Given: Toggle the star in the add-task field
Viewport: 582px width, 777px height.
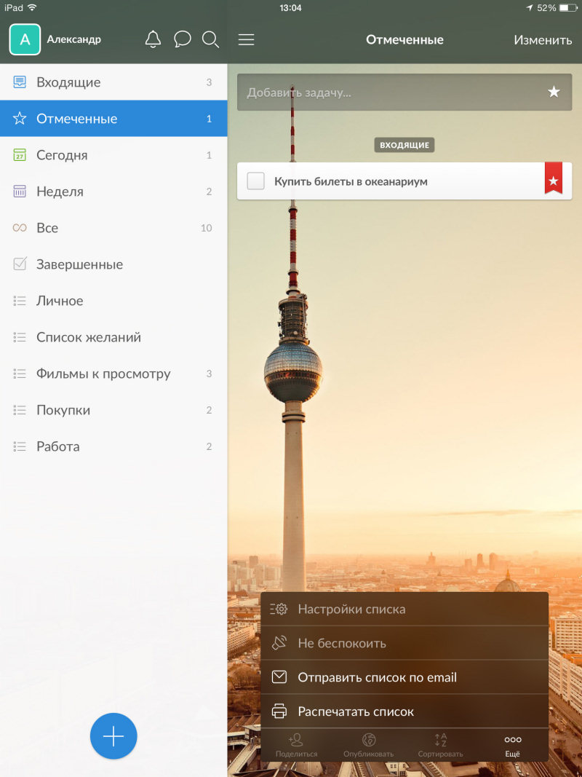Looking at the screenshot, I should pyautogui.click(x=554, y=92).
